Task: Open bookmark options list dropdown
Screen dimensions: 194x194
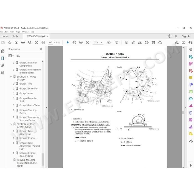Action: coord(11,56)
